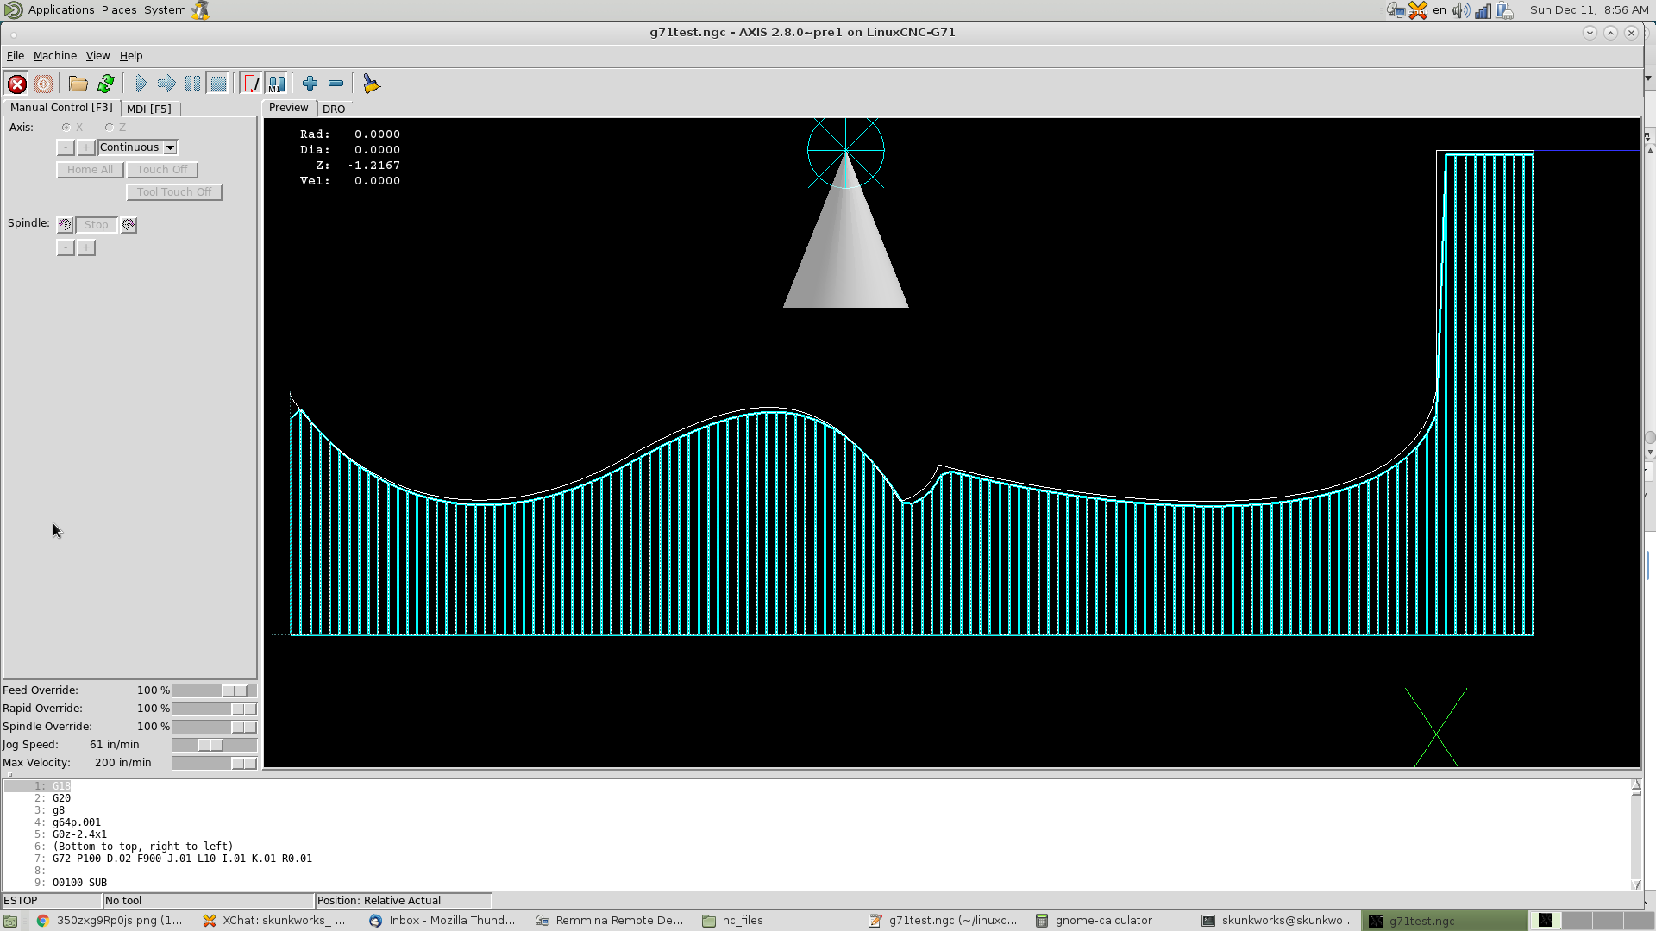
Task: Click the show desktop icon in taskbar
Action: click(10, 921)
